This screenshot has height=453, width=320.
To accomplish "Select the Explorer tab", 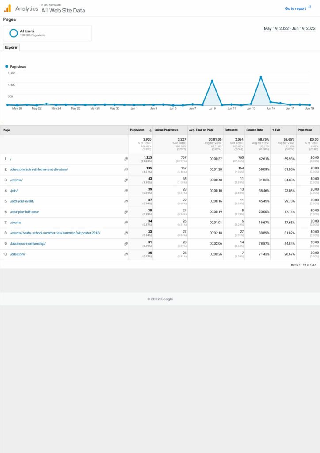I will coord(11,47).
